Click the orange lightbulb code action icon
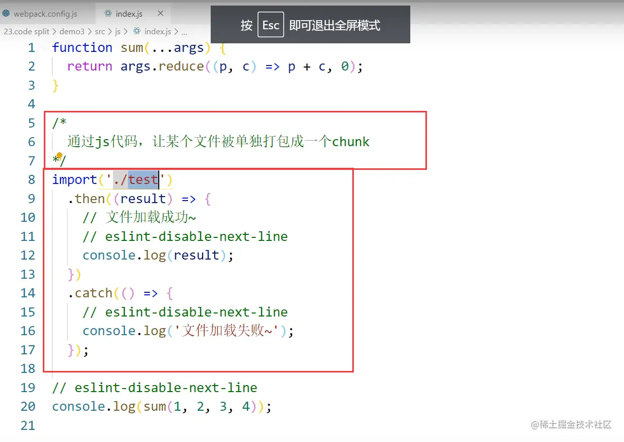Screen dimensions: 624x442 pos(59,156)
